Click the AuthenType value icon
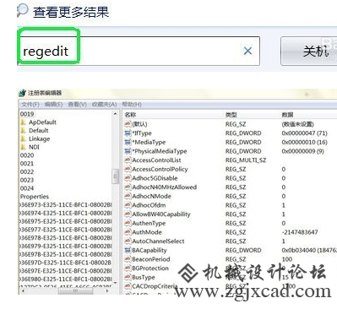The image size is (337, 309). click(x=128, y=223)
